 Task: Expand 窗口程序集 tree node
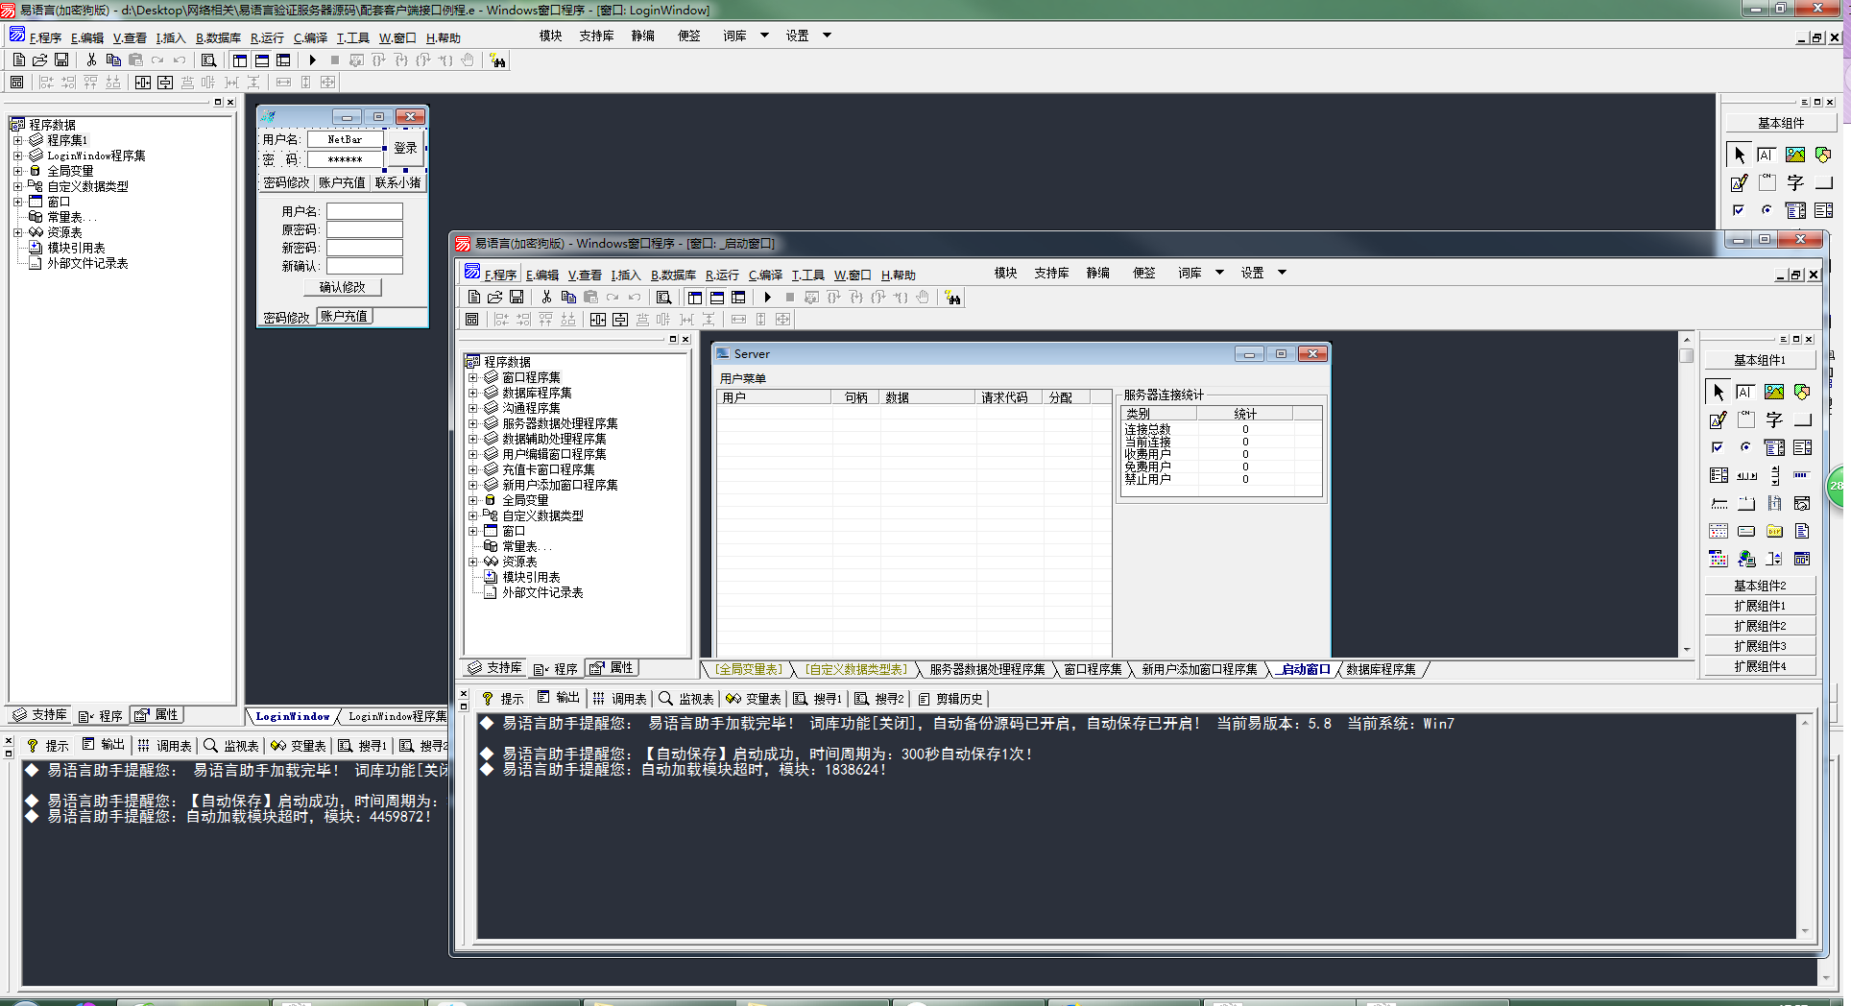(x=472, y=377)
